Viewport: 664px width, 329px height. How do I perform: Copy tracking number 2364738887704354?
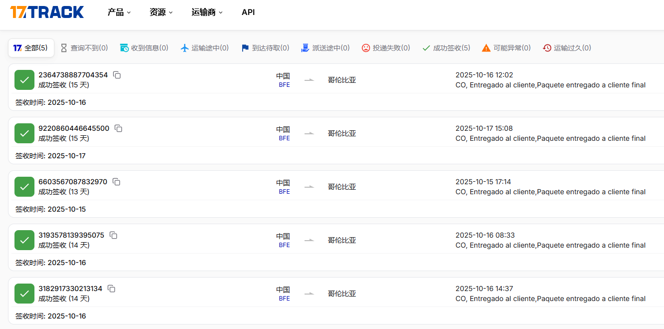click(x=117, y=75)
